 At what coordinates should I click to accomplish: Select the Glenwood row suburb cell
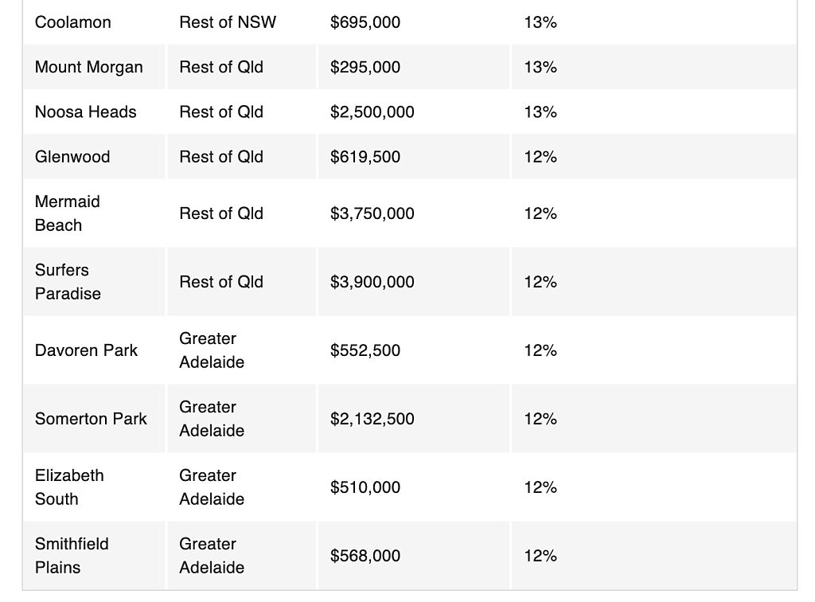point(94,157)
